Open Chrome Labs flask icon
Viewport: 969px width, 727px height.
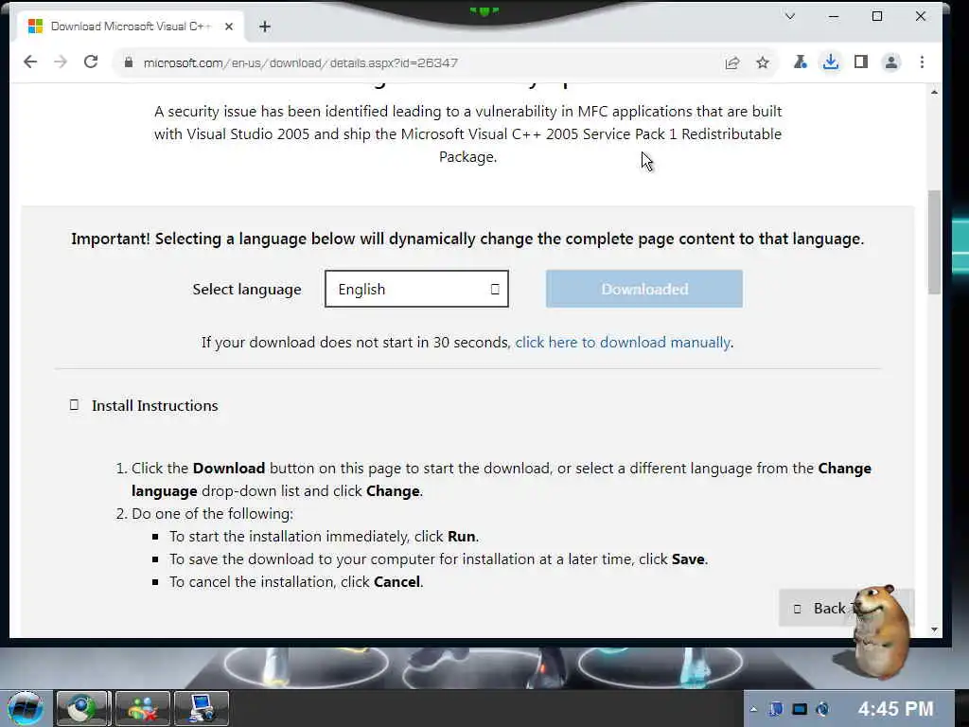click(x=801, y=62)
